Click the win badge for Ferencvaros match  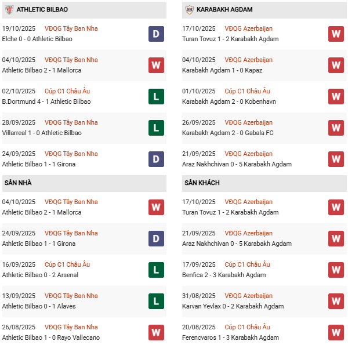[x=336, y=332]
